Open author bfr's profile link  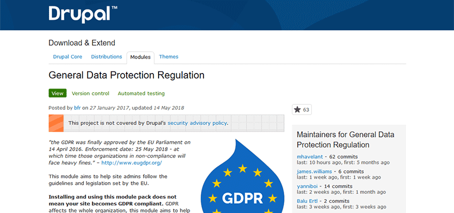[x=77, y=108]
